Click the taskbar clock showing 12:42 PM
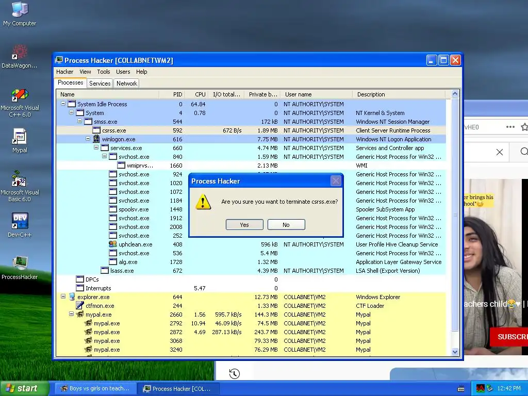 coord(509,388)
